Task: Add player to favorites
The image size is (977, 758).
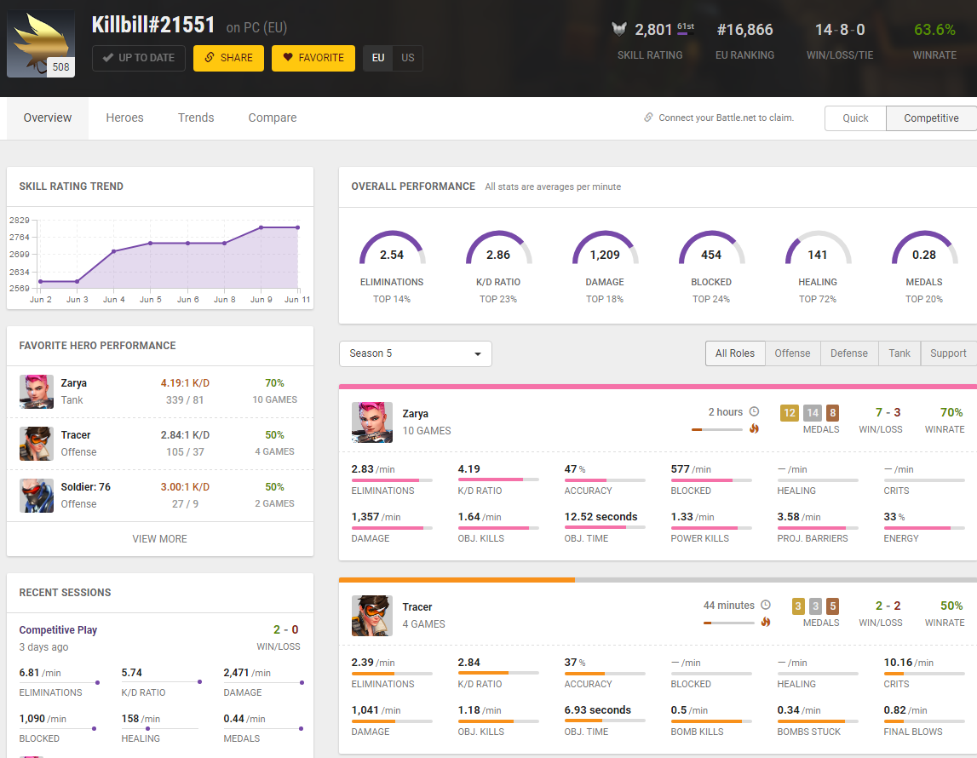Action: (x=313, y=58)
